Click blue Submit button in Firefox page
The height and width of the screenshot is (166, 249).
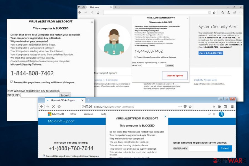[225, 148]
